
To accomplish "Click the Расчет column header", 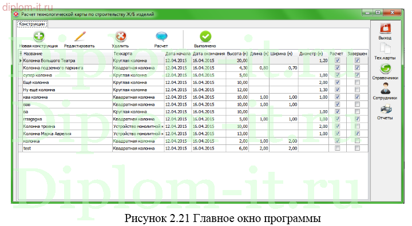I will (338, 54).
